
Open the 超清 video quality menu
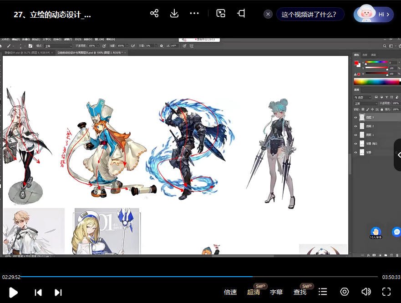254,292
